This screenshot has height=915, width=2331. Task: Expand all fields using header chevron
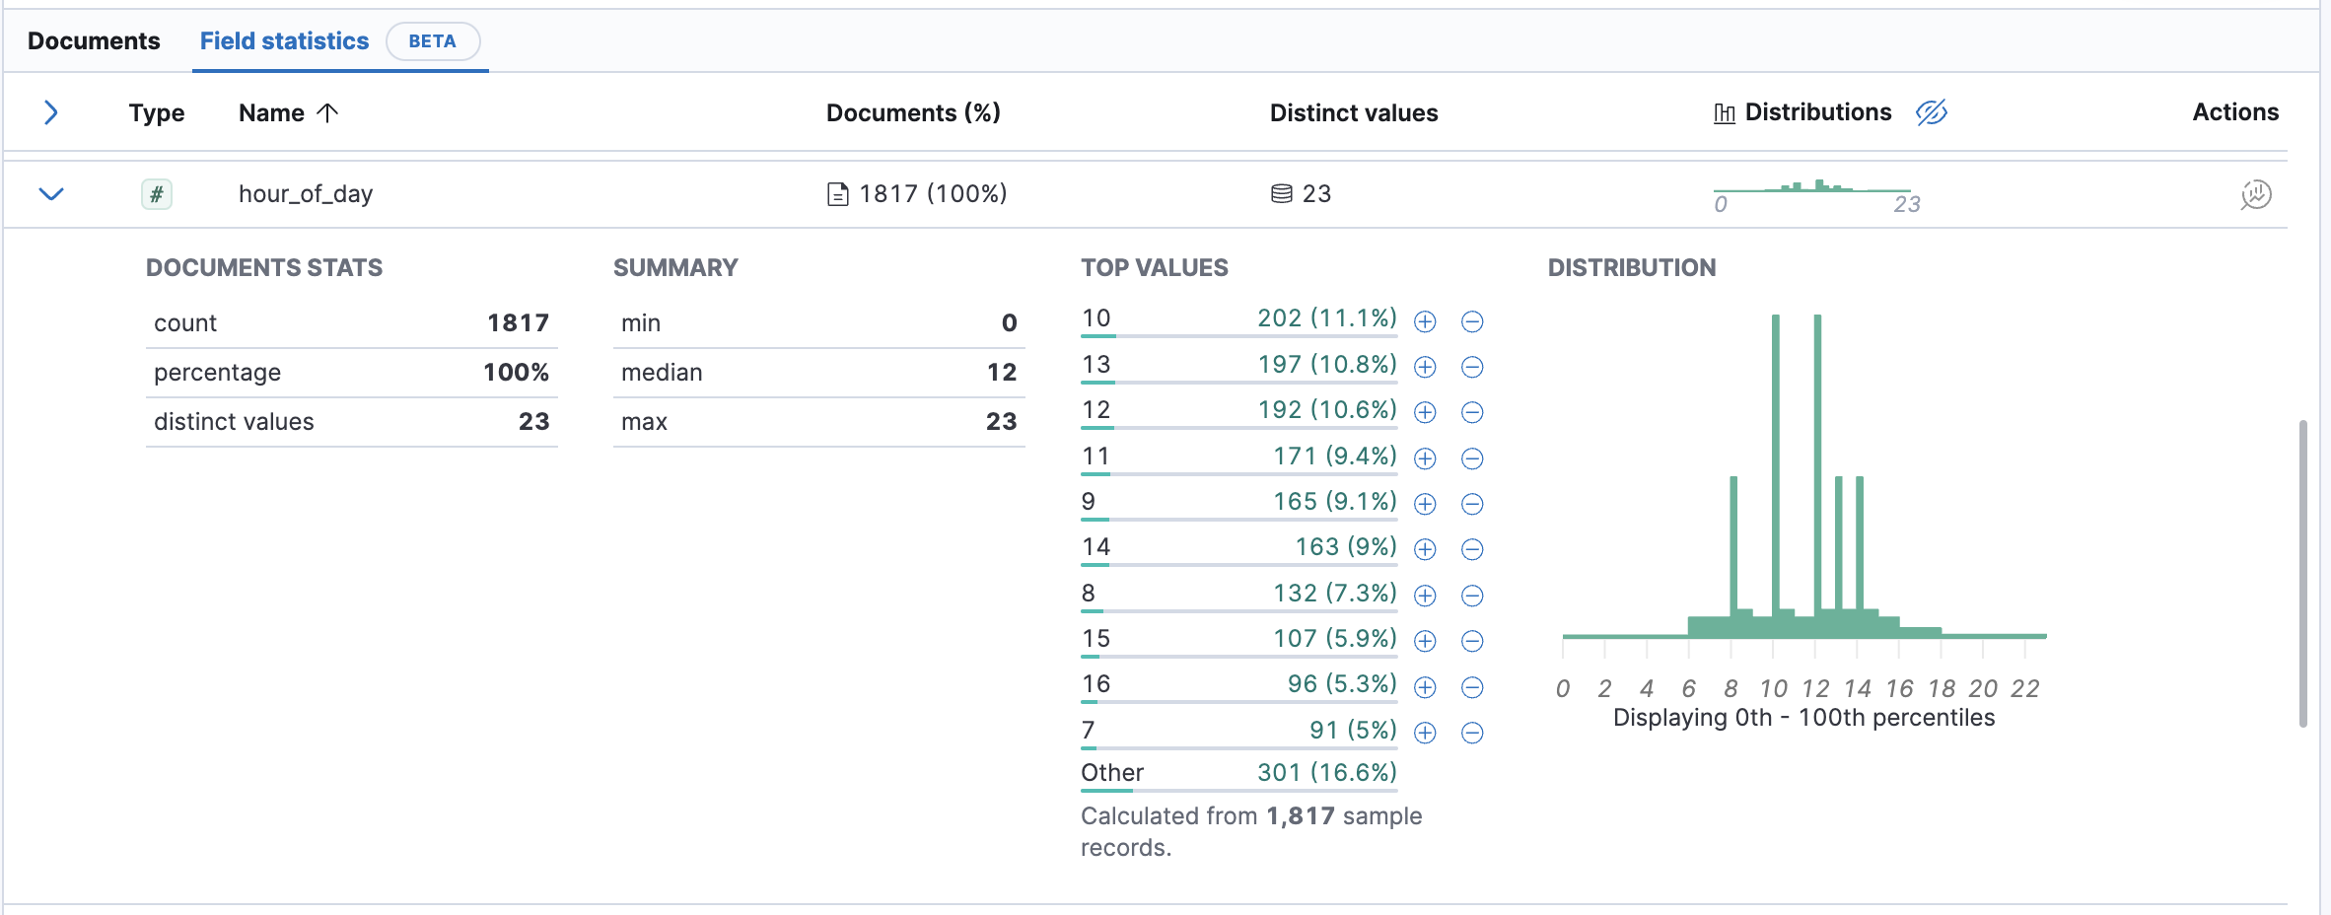click(51, 112)
